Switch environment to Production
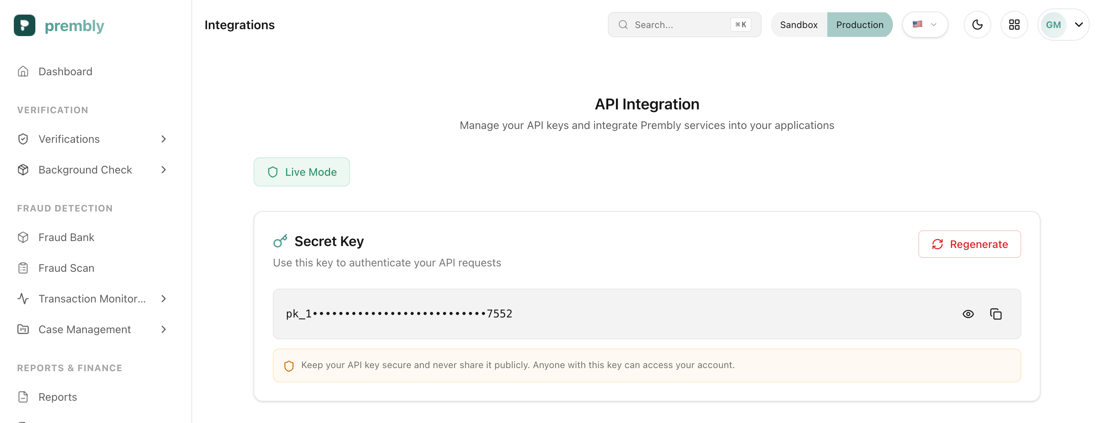Viewport: 1102px width, 423px height. coord(860,25)
